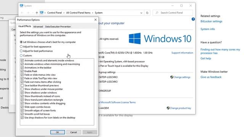This screenshot has height=137, width=244.
Task: Uncheck Animations in the taskbar
Action: pyautogui.click(x=22, y=68)
